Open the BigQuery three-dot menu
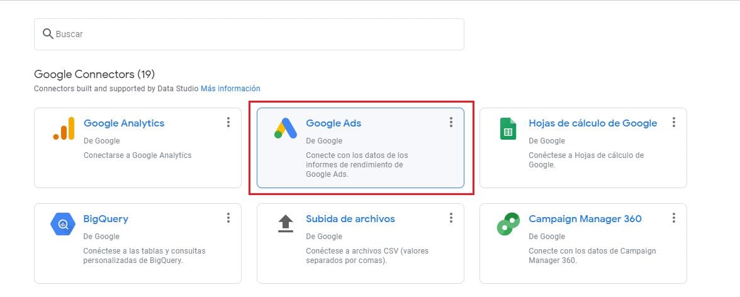The image size is (740, 297). (228, 218)
